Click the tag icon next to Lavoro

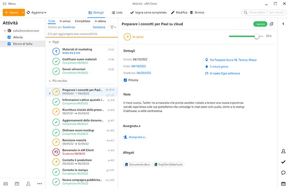pyautogui.click(x=271, y=24)
